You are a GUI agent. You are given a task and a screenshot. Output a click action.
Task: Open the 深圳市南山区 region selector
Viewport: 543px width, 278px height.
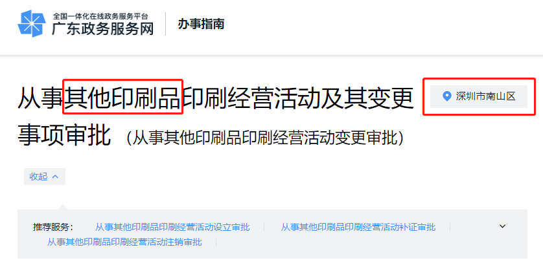[x=479, y=96]
